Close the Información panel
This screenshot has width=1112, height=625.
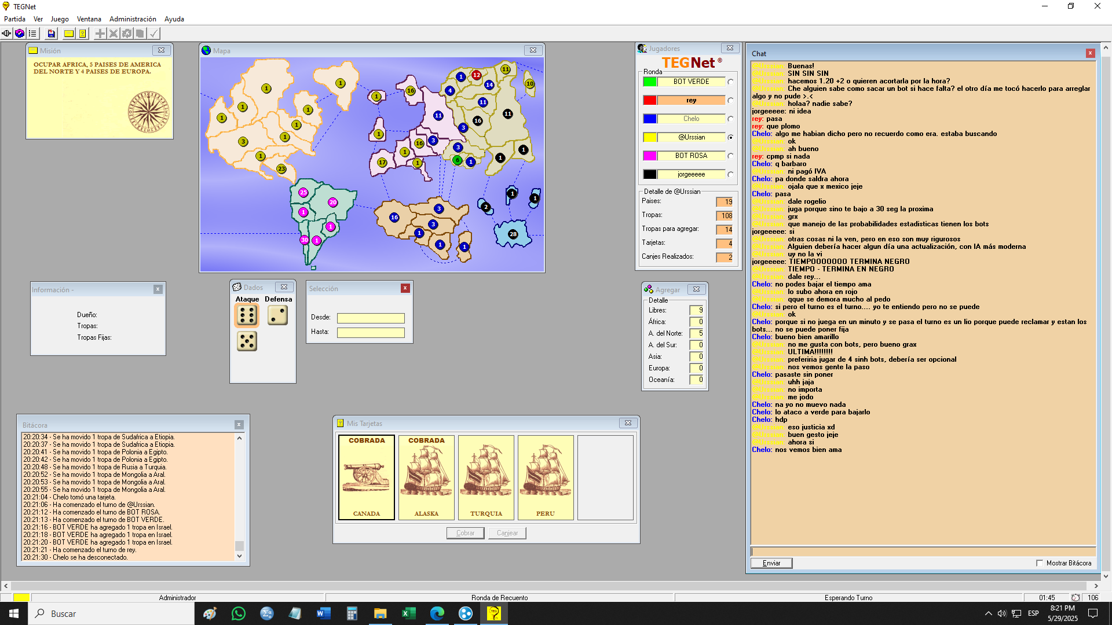[x=158, y=289]
